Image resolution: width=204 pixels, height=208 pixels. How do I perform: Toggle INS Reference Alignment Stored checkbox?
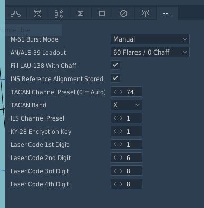click(x=115, y=78)
